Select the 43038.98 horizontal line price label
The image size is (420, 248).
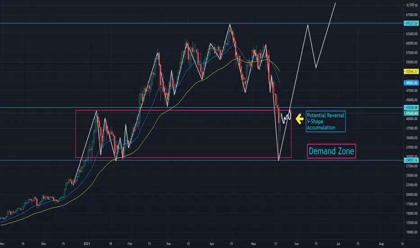pyautogui.click(x=411, y=107)
